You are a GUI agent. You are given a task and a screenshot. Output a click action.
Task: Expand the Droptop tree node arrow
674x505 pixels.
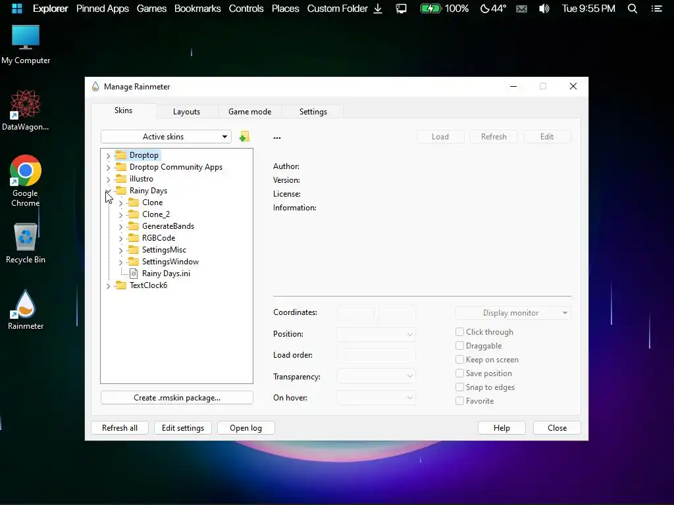109,155
